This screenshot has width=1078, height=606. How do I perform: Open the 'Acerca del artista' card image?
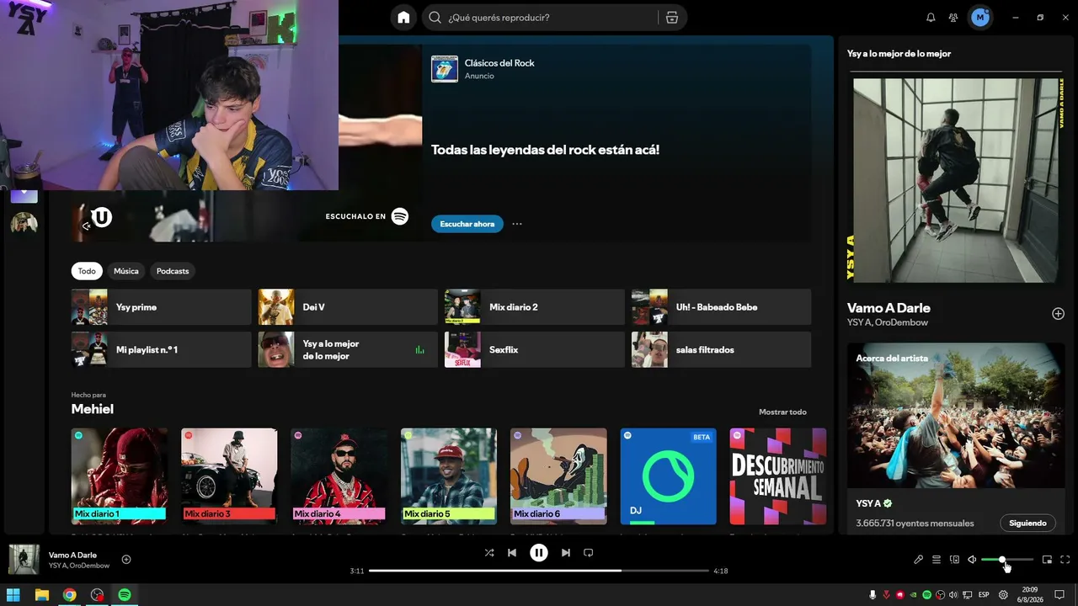coord(956,416)
